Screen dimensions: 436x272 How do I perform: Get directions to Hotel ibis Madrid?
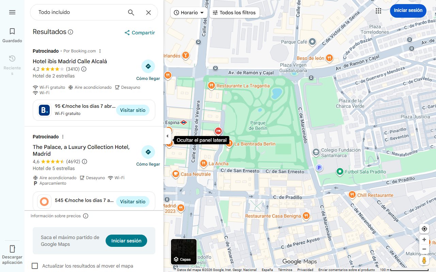(x=148, y=66)
